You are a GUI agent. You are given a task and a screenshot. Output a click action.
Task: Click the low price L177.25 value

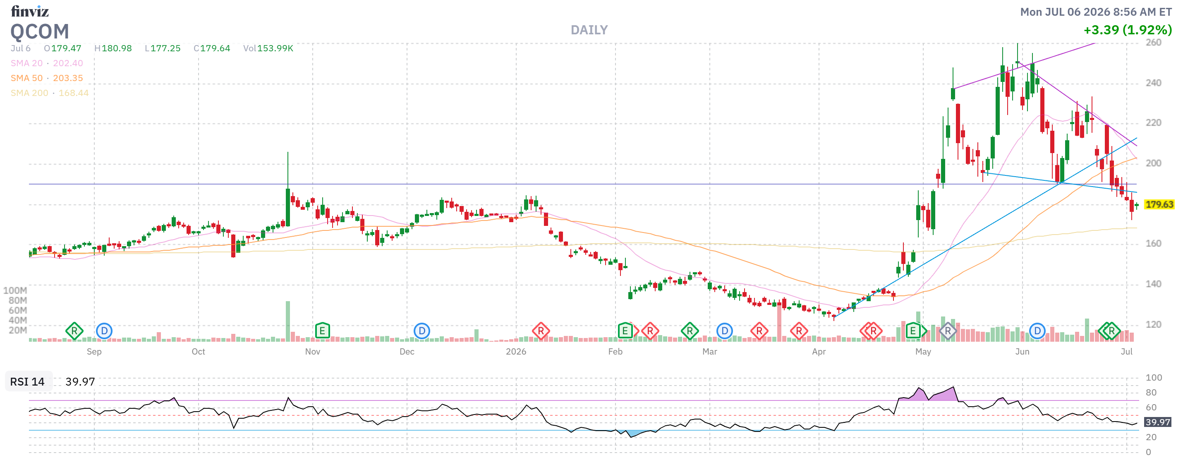pyautogui.click(x=163, y=48)
